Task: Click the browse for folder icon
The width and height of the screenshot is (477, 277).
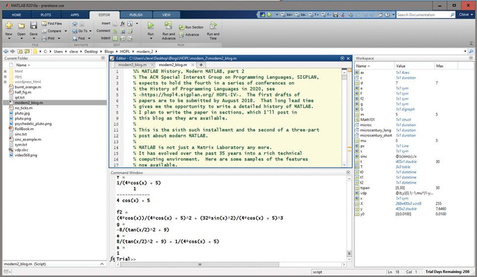Action: [x=27, y=51]
